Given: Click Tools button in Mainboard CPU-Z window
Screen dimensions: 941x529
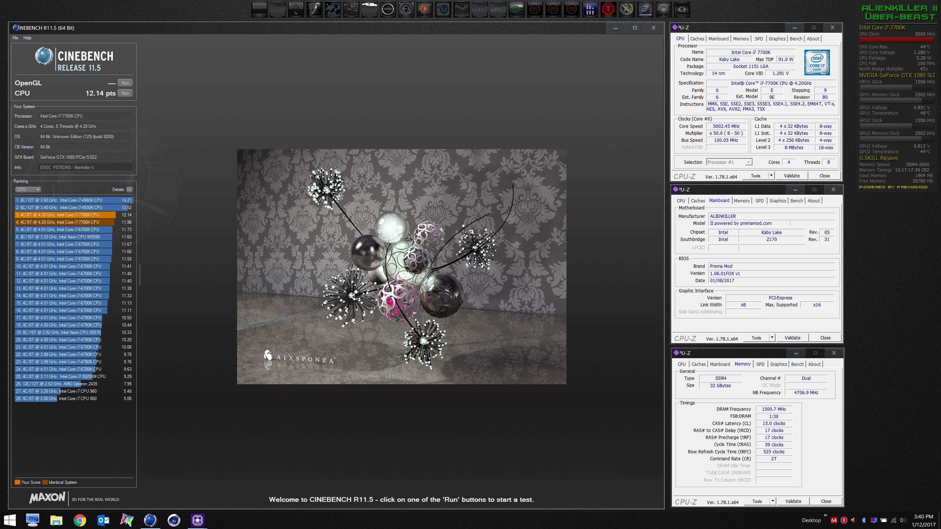Looking at the screenshot, I should tap(756, 338).
